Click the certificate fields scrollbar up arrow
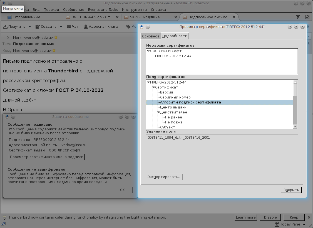Screen dimensions: 313x228 coord(295,82)
